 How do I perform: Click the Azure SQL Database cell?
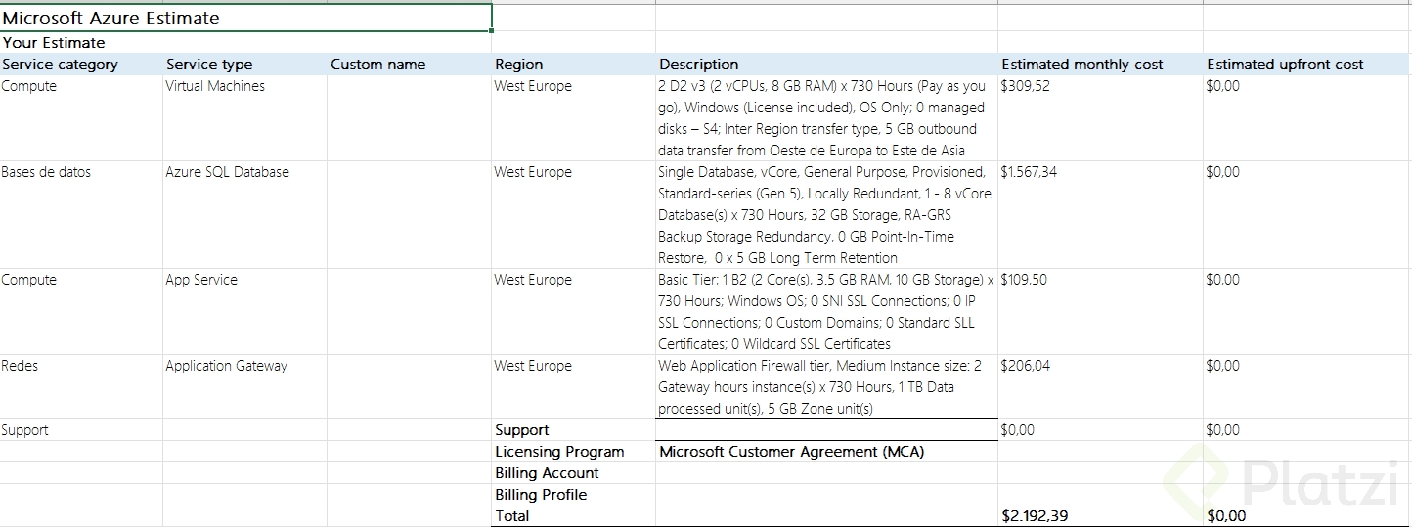[x=228, y=172]
